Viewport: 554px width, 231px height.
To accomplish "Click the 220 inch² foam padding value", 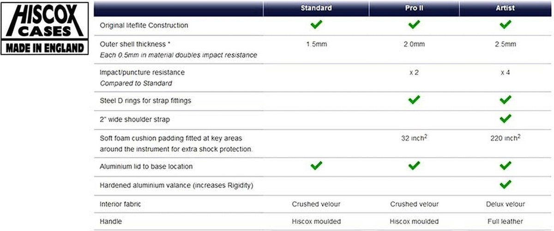I will tap(506, 137).
